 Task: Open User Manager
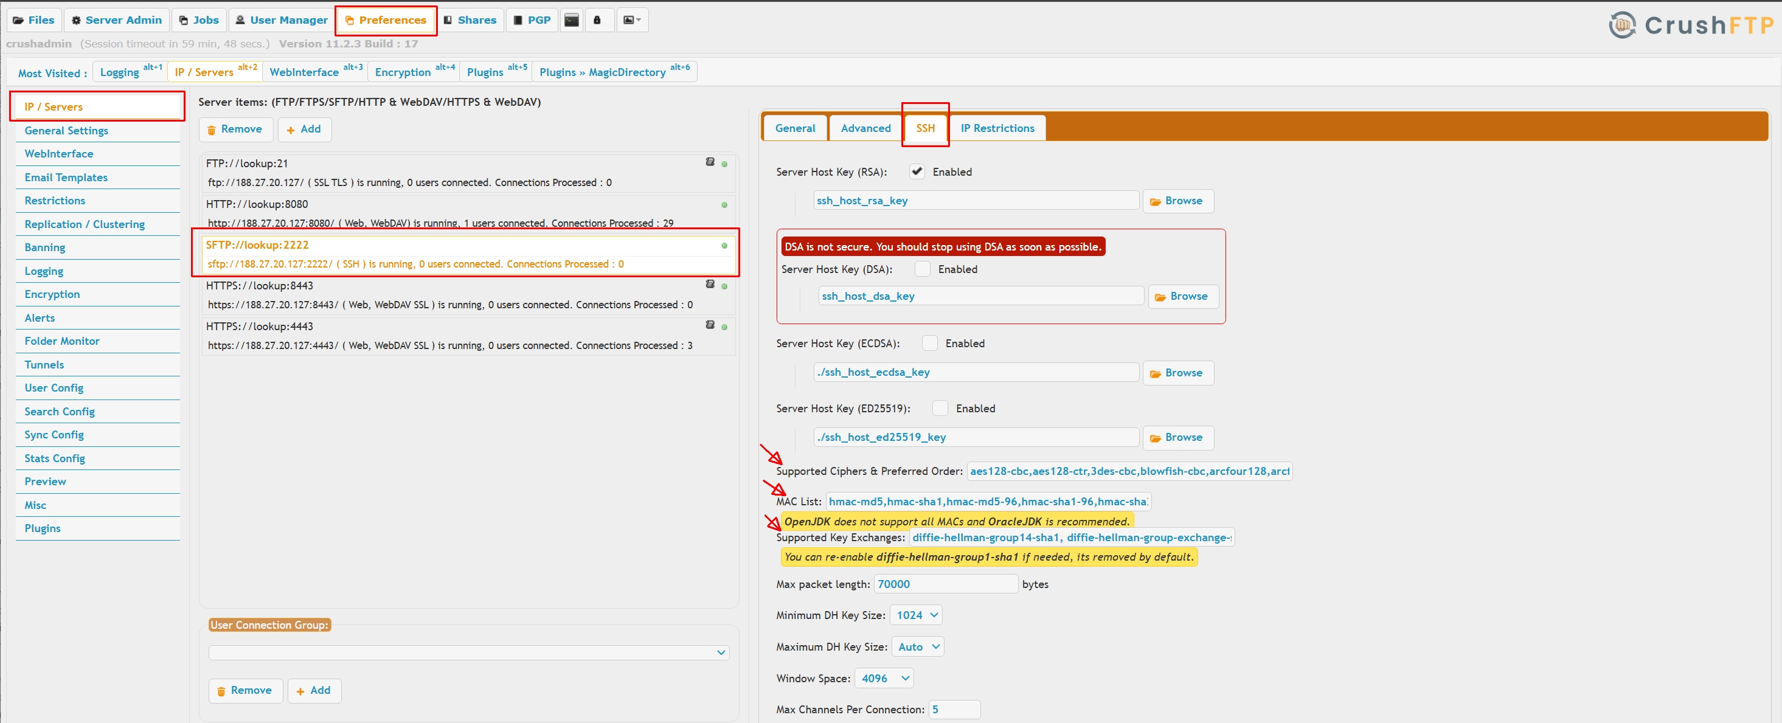pyautogui.click(x=281, y=20)
